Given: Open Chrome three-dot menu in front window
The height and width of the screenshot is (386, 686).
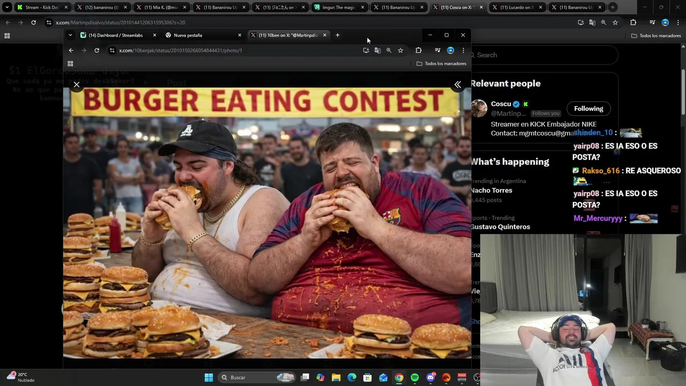Looking at the screenshot, I should click(x=463, y=50).
